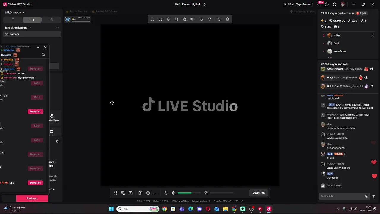Click the search icon in floating panel

[44, 54]
